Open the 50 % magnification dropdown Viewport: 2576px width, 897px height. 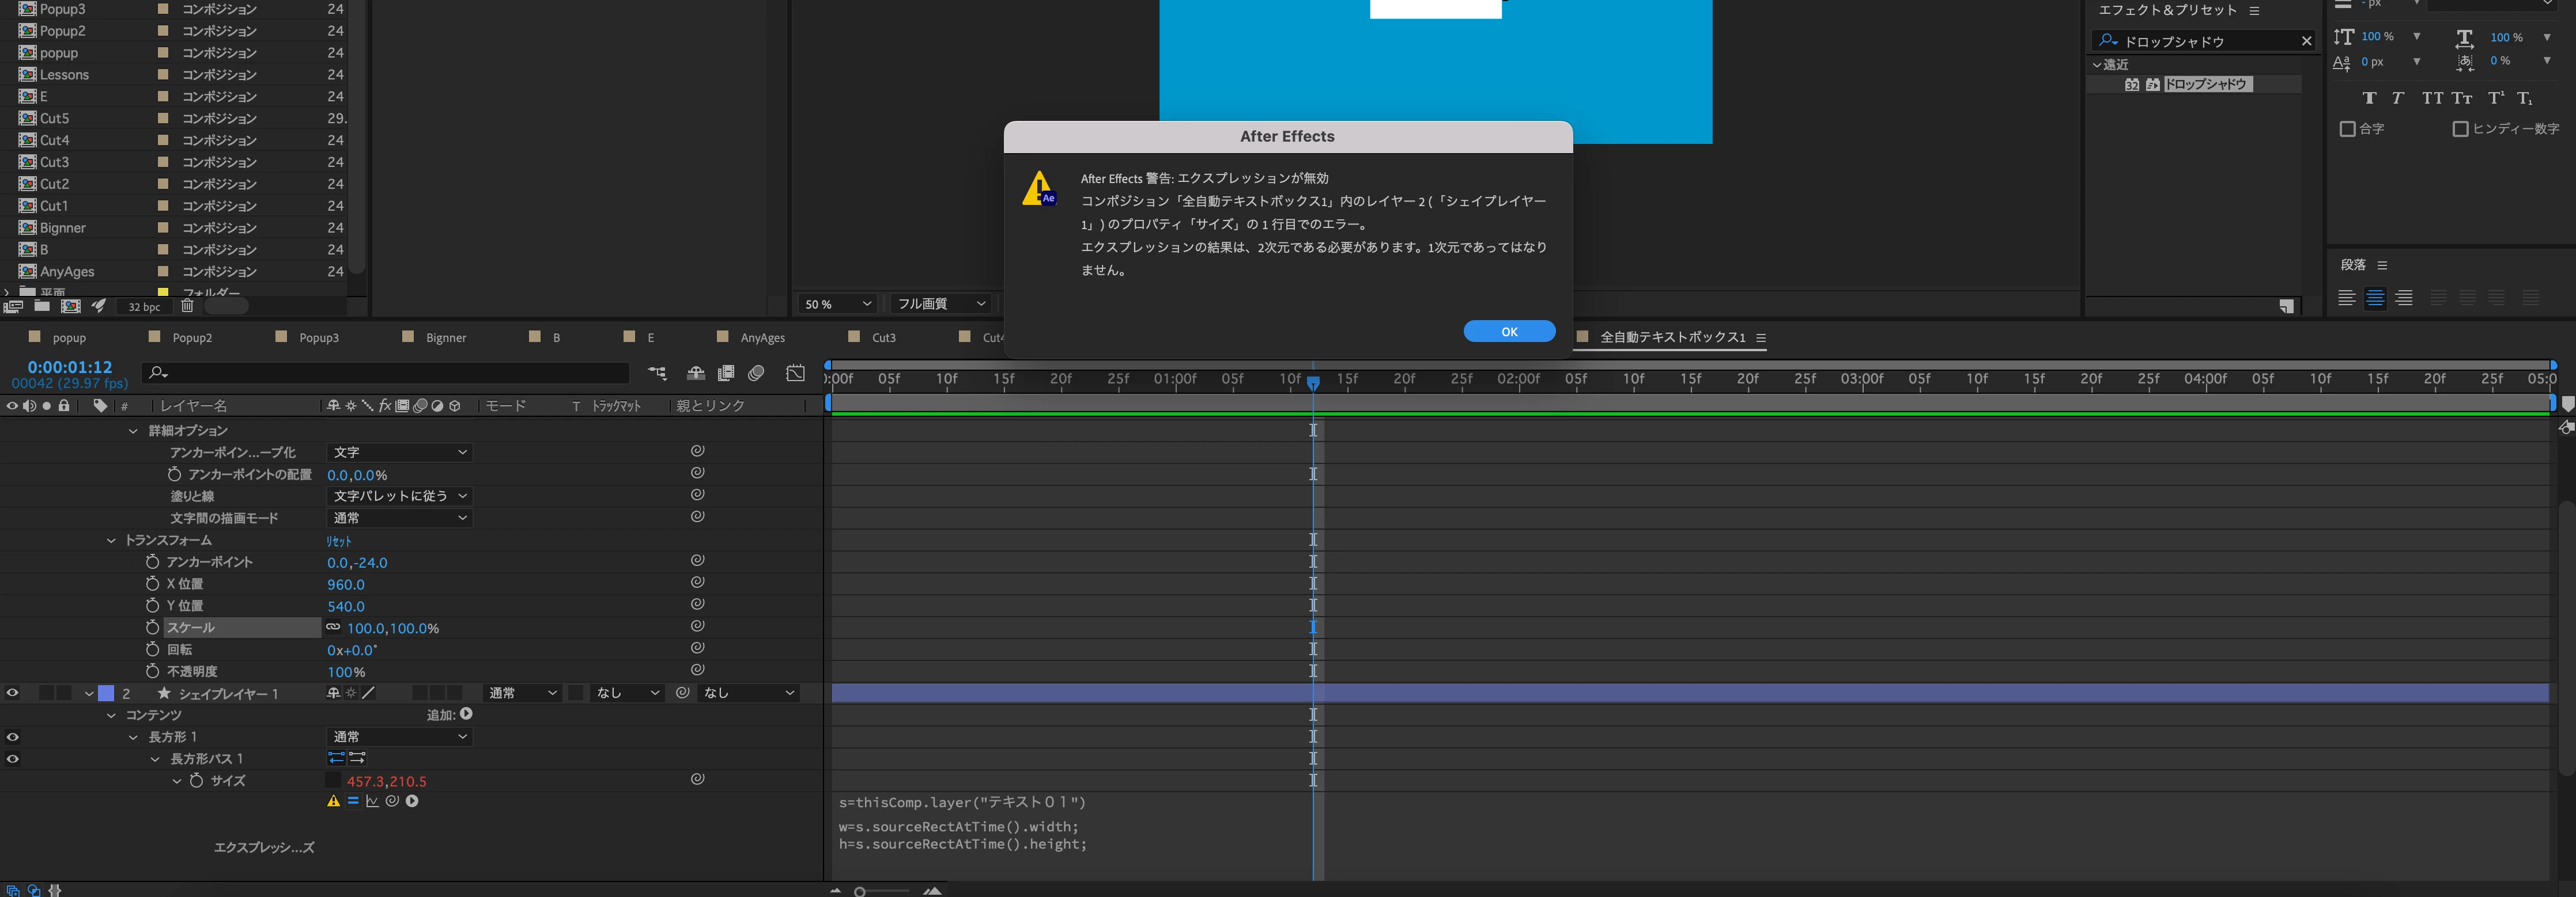tap(838, 303)
